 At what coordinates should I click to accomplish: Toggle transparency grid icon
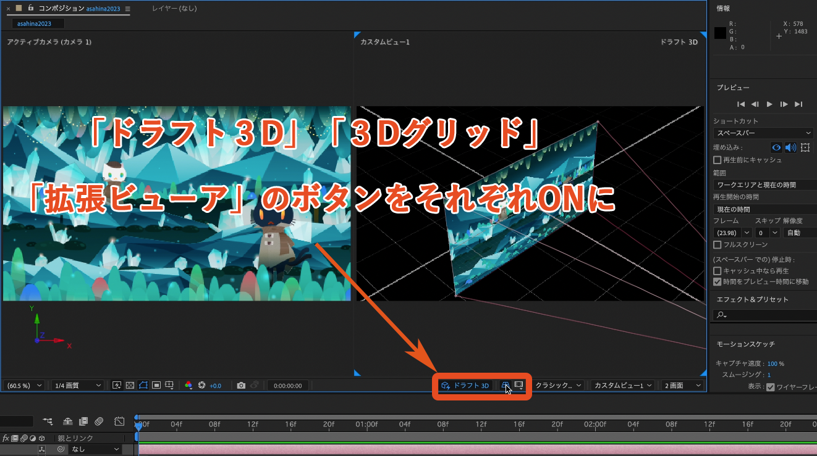pyautogui.click(x=130, y=386)
